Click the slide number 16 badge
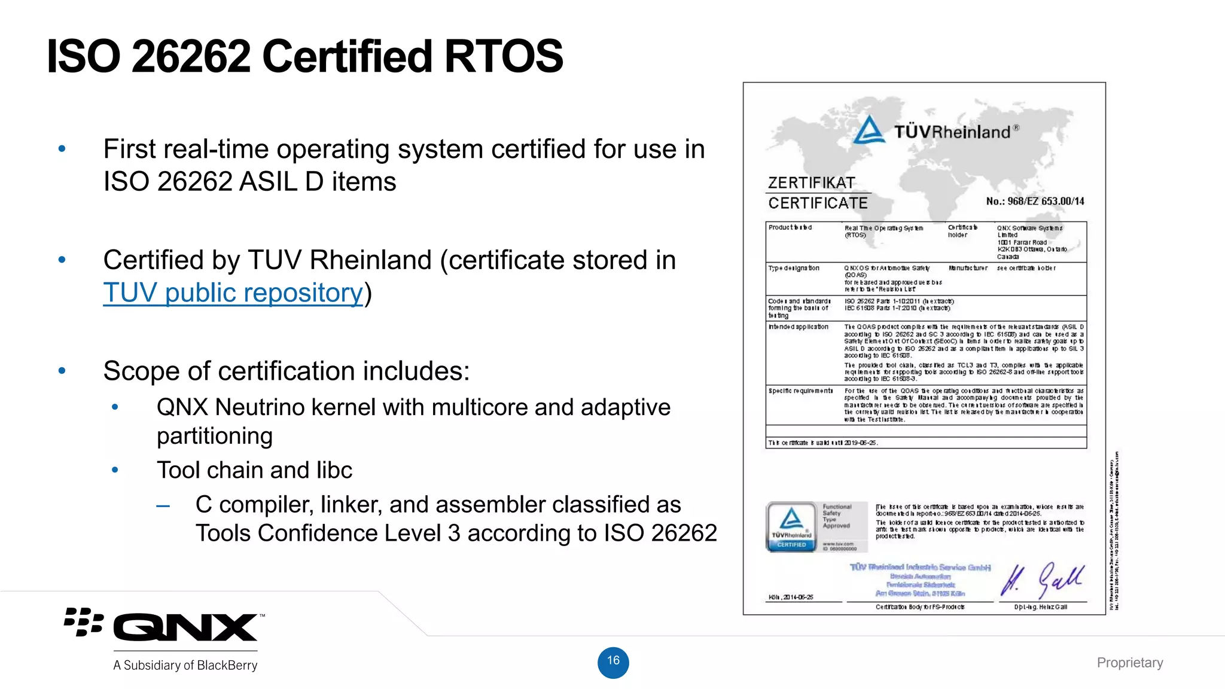The height and width of the screenshot is (689, 1225). pos(613,662)
